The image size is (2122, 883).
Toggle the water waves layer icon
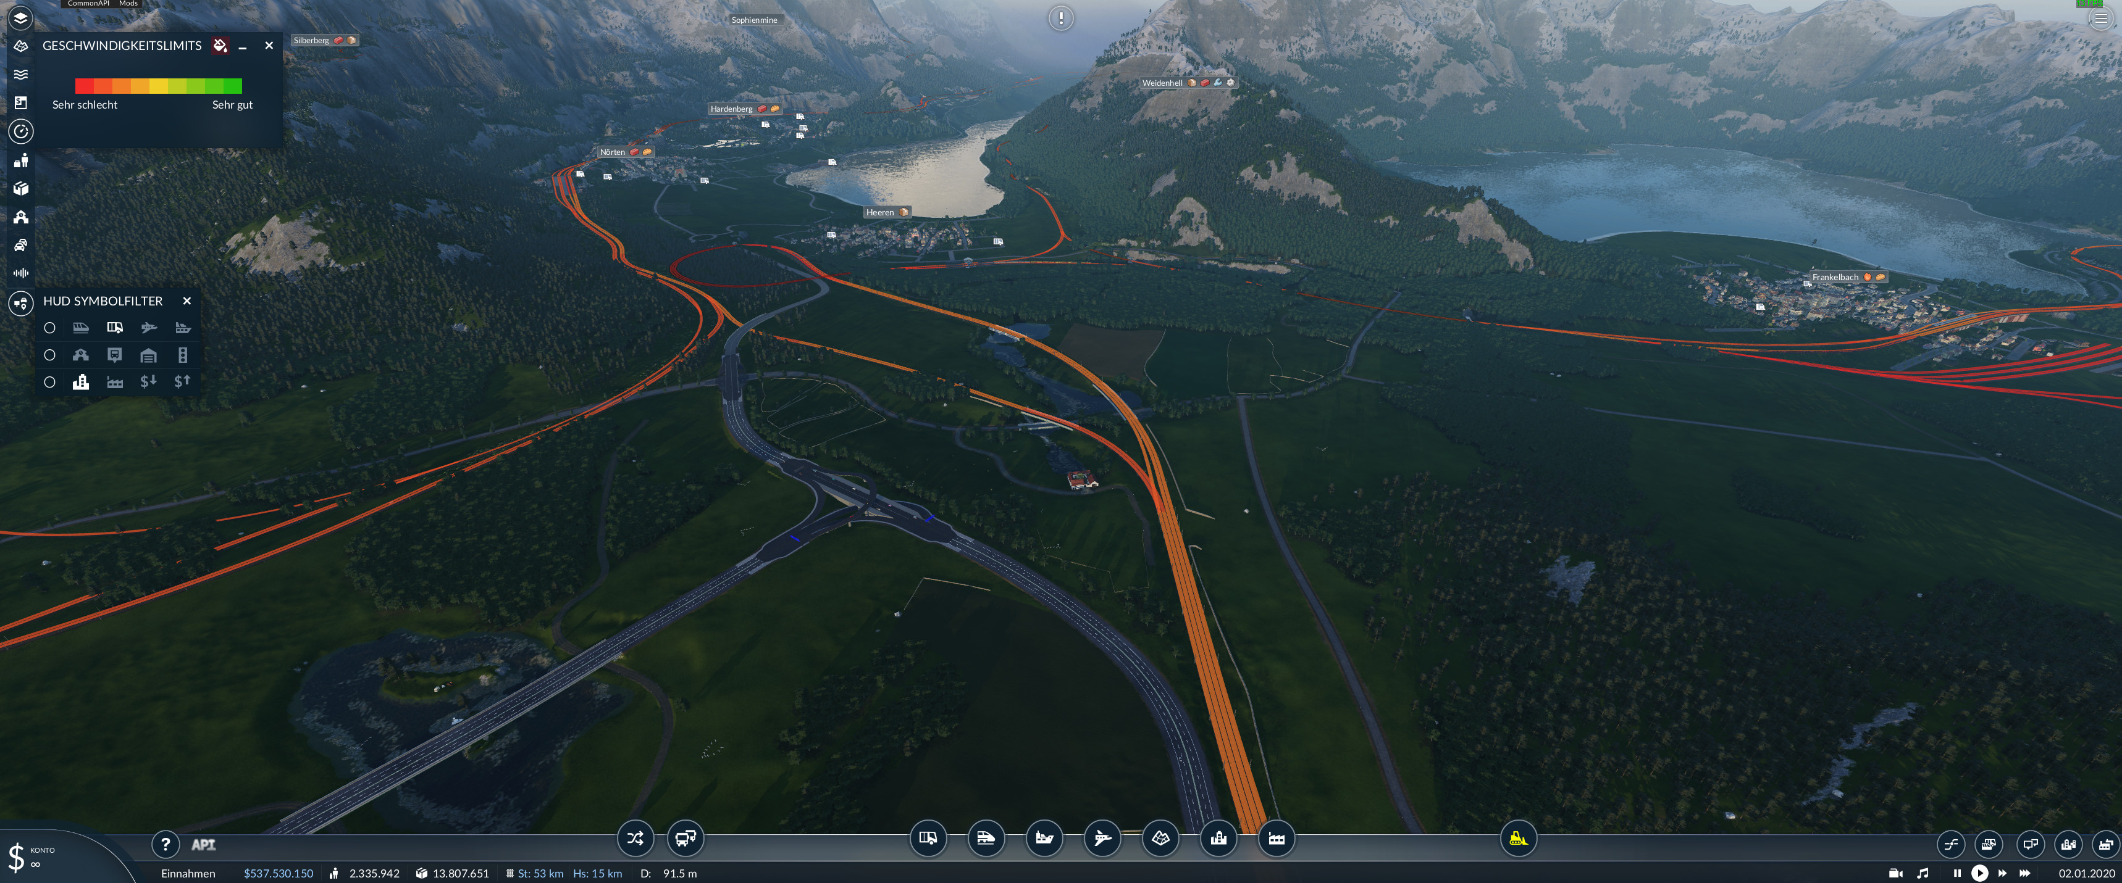(x=20, y=74)
